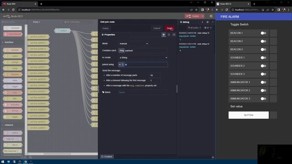Click the 'joined using' text input
Viewport: 292px width, 164px height.
point(146,65)
